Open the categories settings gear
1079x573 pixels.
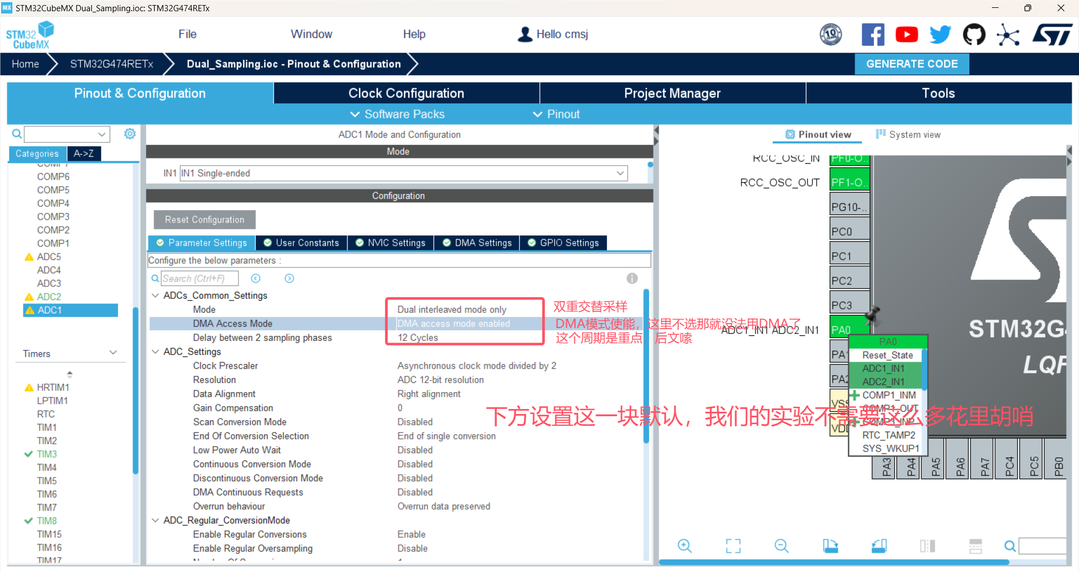tap(130, 134)
